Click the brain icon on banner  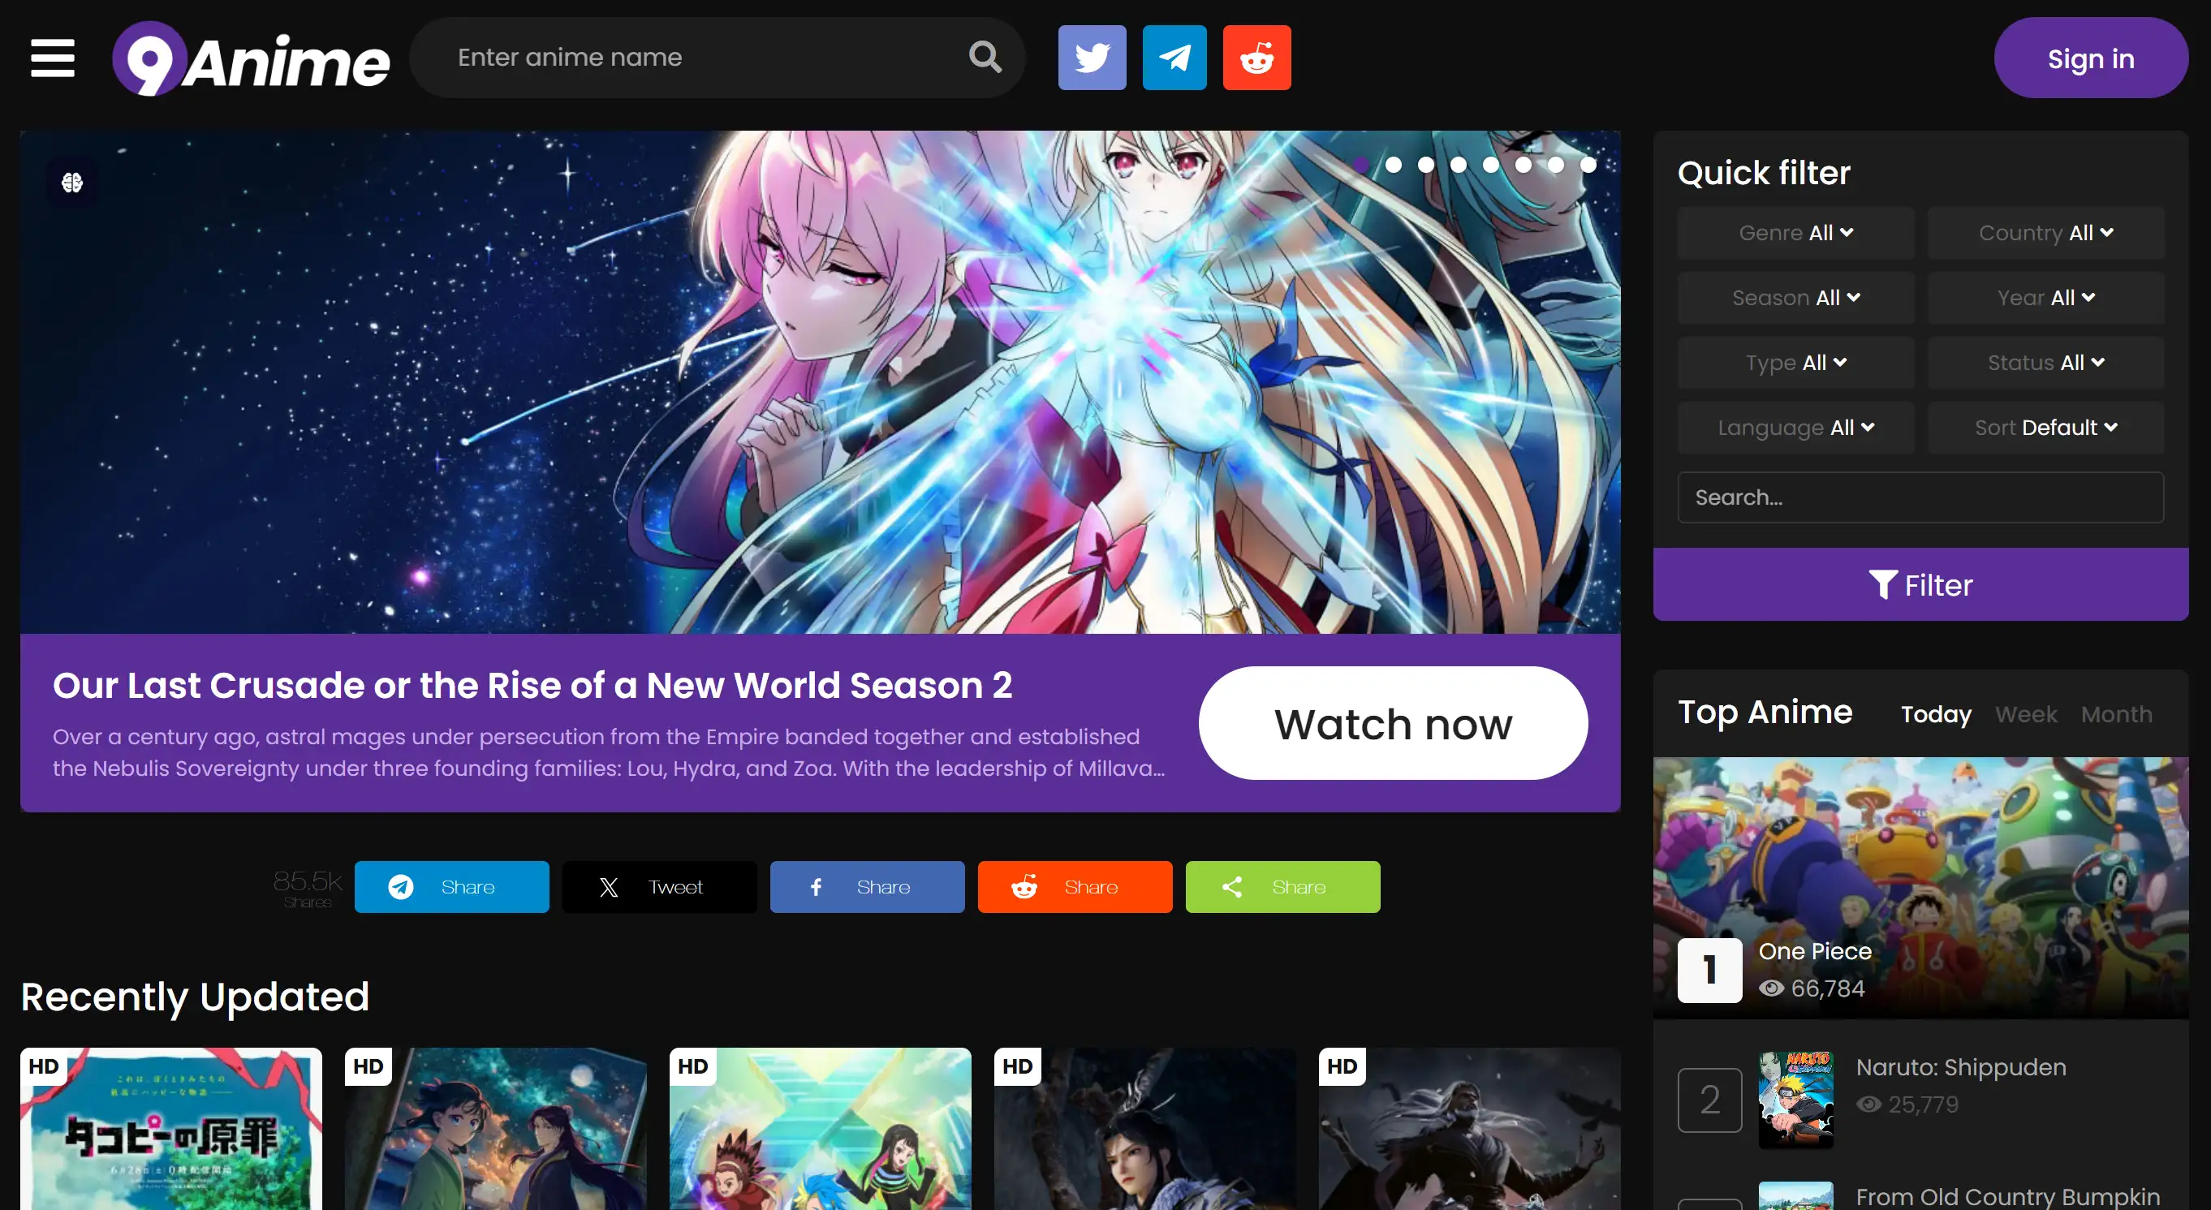(x=72, y=182)
